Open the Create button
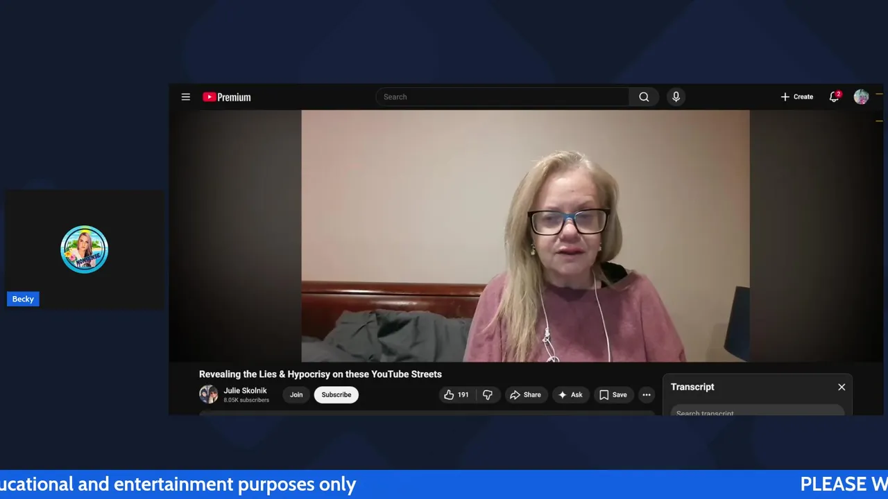The image size is (888, 499). point(796,97)
